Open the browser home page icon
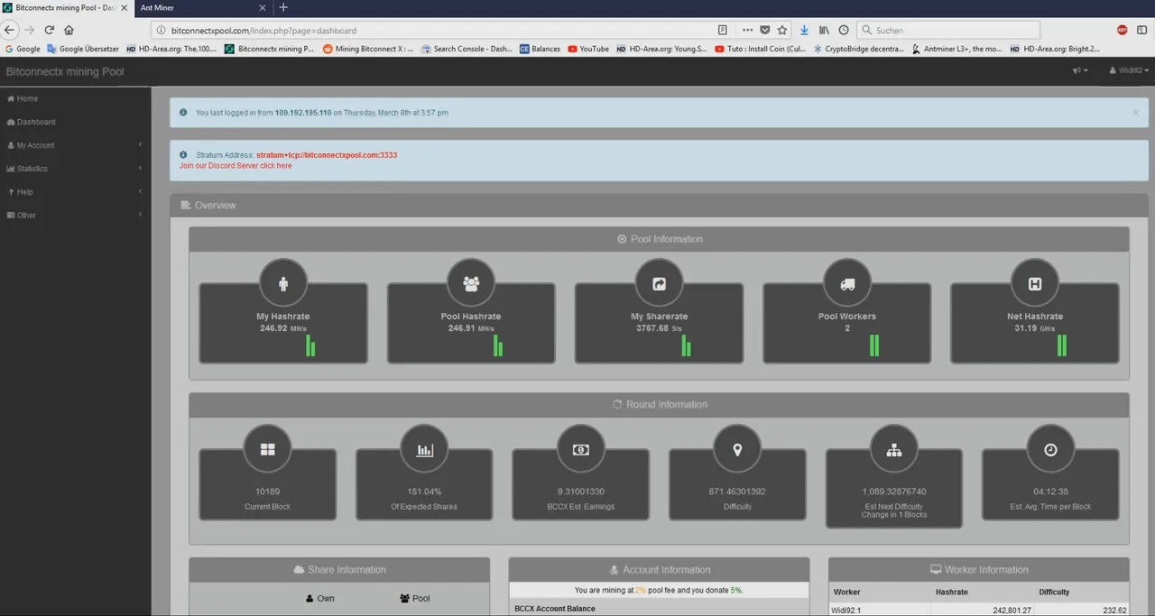 (69, 30)
